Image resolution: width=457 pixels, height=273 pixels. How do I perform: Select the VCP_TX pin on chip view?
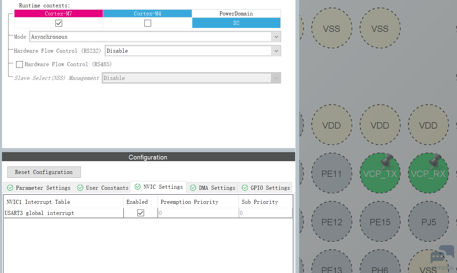(x=380, y=173)
